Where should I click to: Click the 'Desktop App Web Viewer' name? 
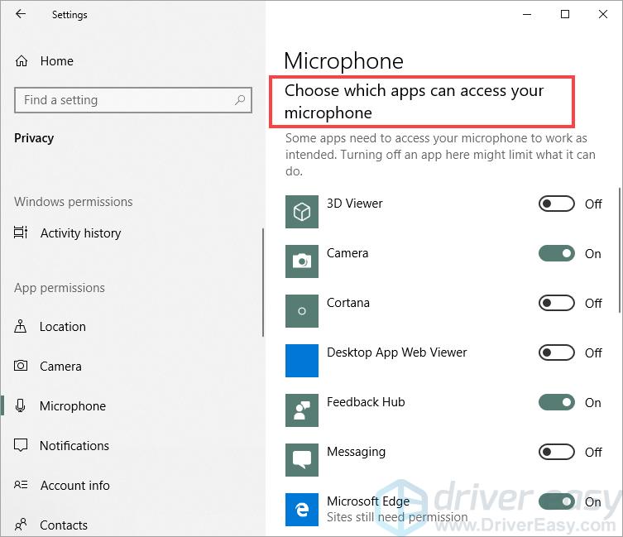(x=396, y=352)
